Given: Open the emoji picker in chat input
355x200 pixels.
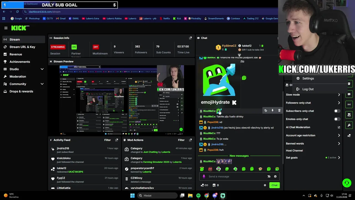Looking at the screenshot, I should point(275,176).
